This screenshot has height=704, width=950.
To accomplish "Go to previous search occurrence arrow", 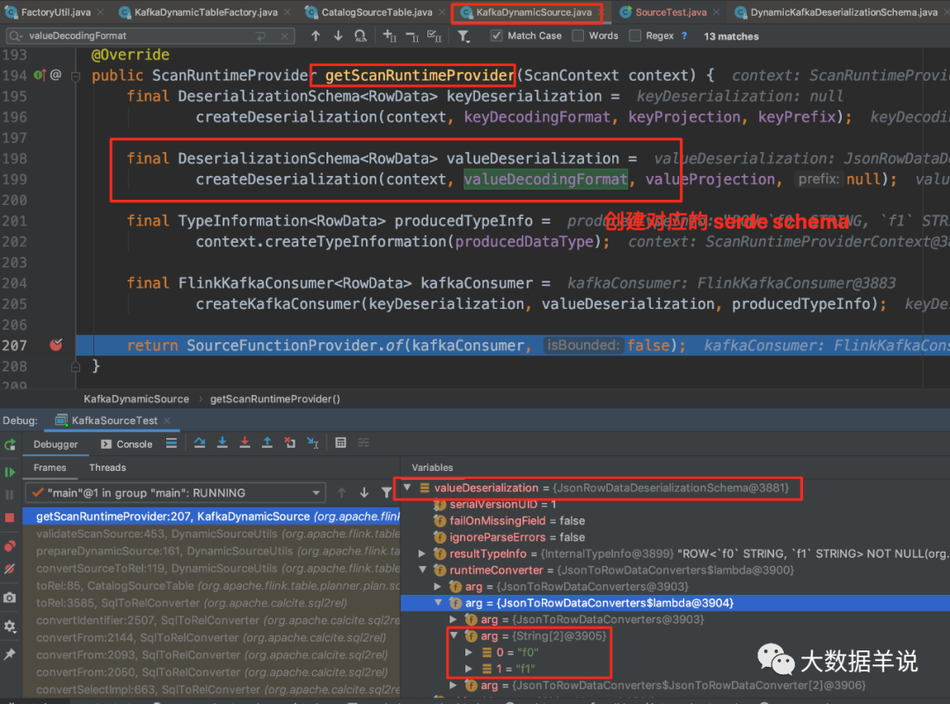I will (316, 36).
